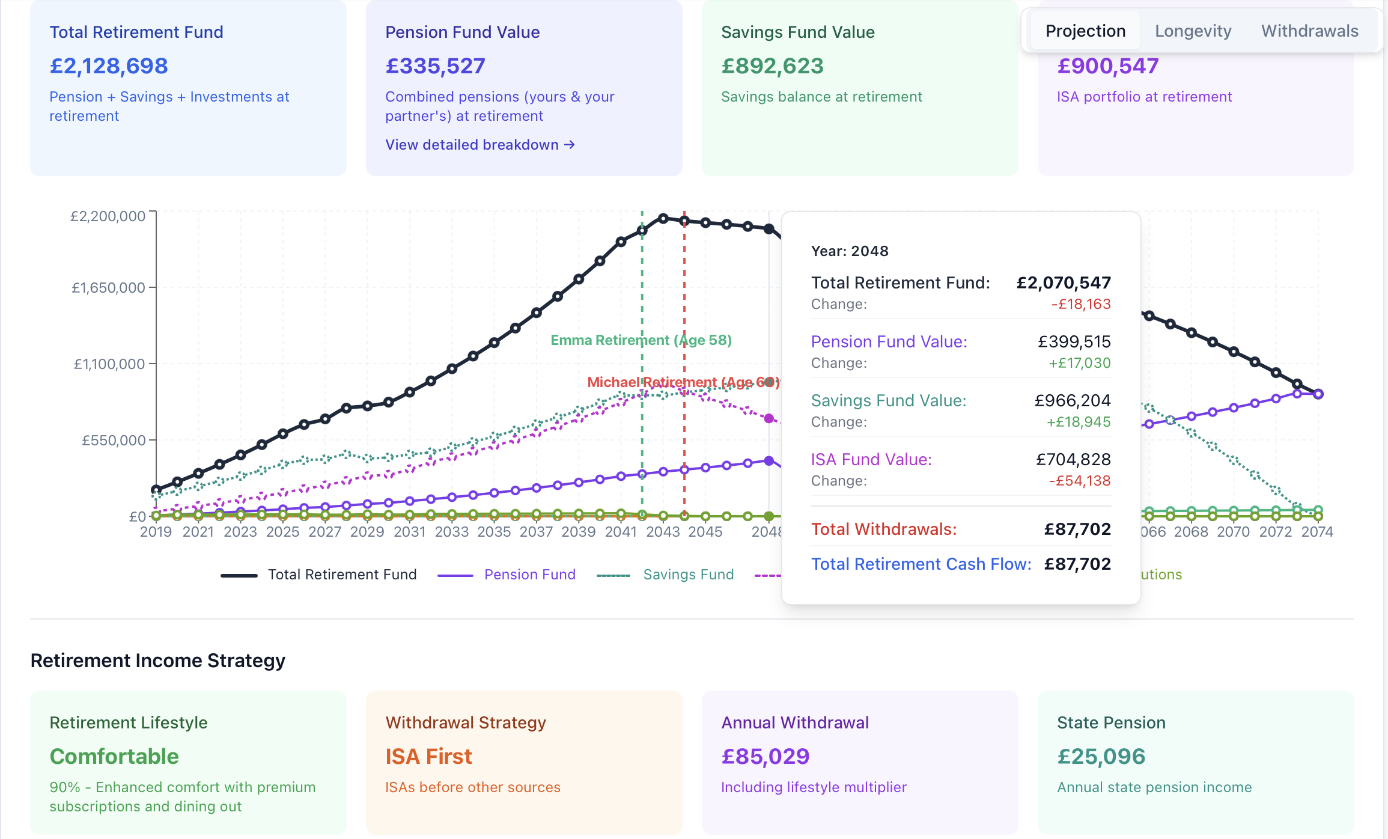
Task: Click the £892,623 savings fund value
Action: 772,66
